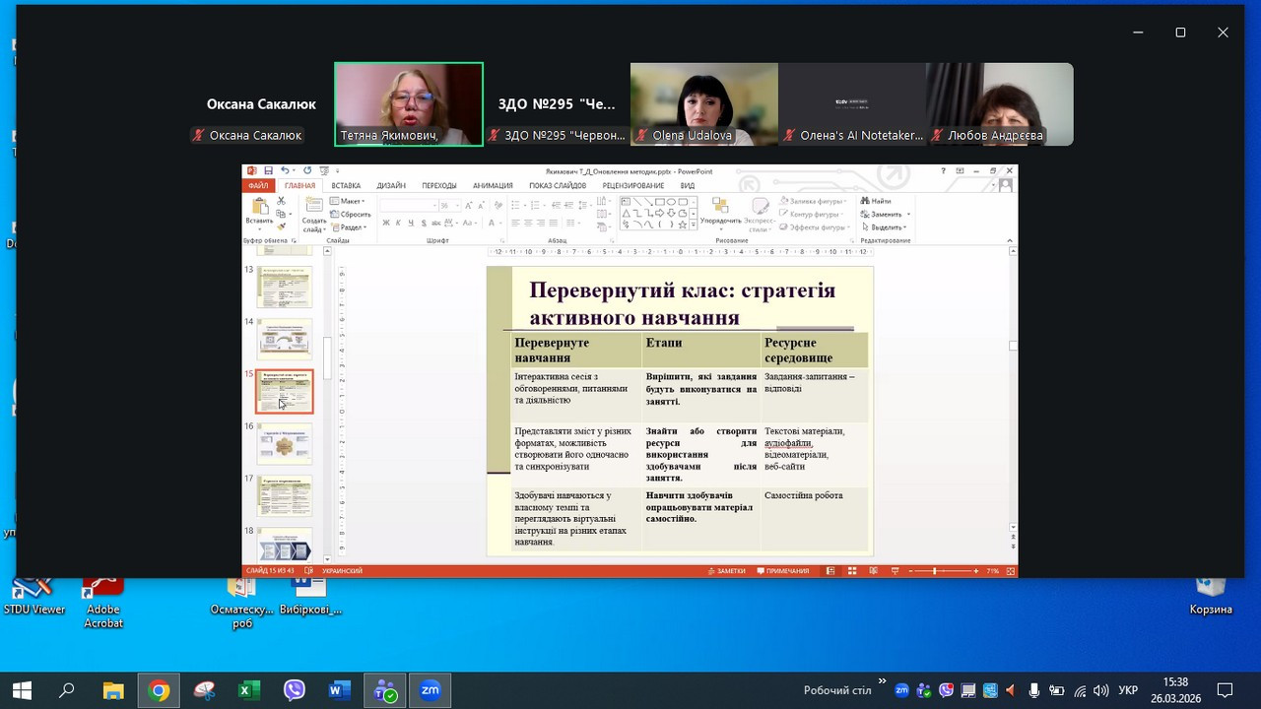1261x709 pixels.
Task: Select slide 16 thumbnail in slide panel
Action: [x=285, y=444]
